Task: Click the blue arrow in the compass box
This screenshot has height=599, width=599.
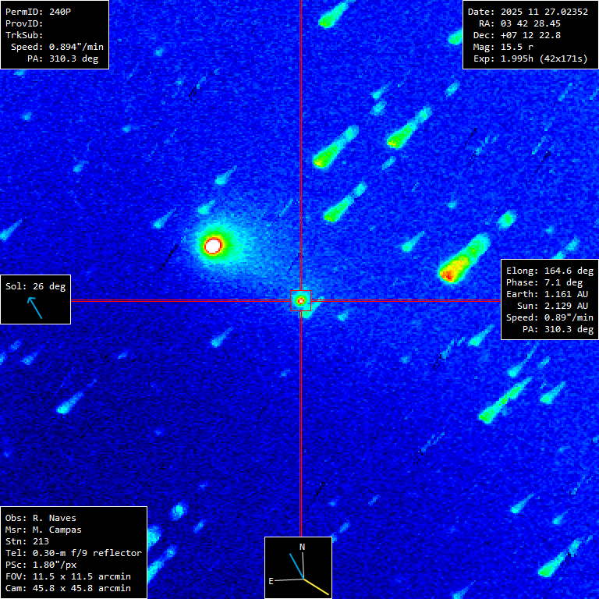Action: 296,565
